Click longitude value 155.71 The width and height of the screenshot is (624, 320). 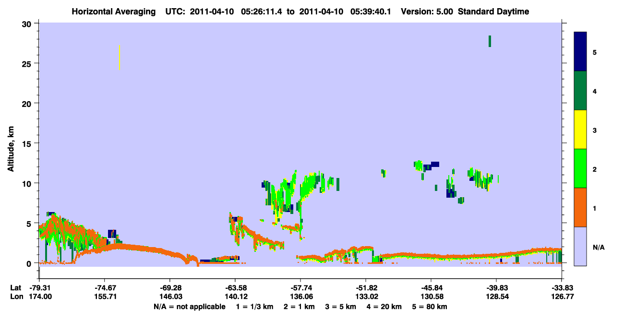(105, 296)
